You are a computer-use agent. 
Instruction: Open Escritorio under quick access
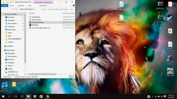click(11, 17)
